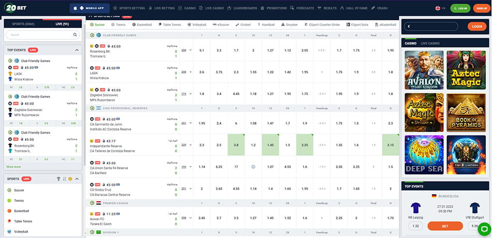Click Show more under Top Events

[x=13, y=167]
